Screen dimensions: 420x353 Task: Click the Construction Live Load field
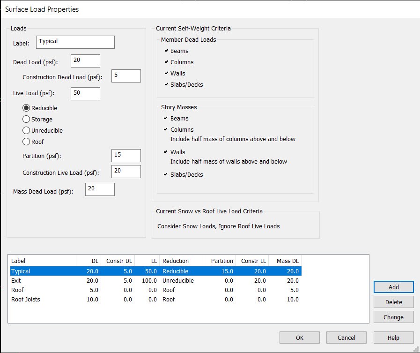pyautogui.click(x=126, y=172)
